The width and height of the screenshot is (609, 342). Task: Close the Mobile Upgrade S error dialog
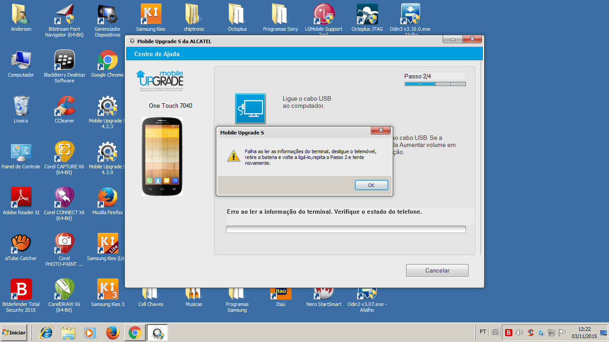pyautogui.click(x=381, y=130)
